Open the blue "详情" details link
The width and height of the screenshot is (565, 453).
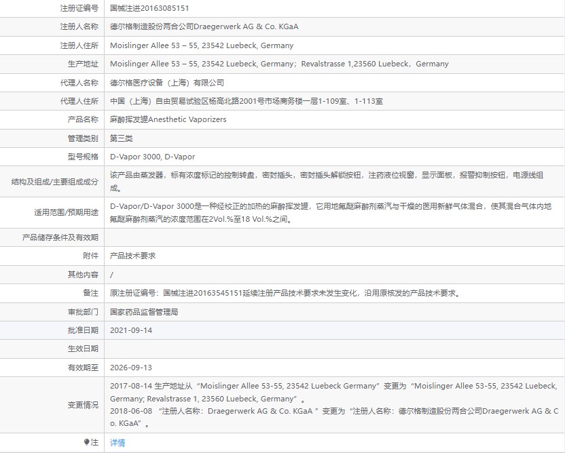pos(117,443)
